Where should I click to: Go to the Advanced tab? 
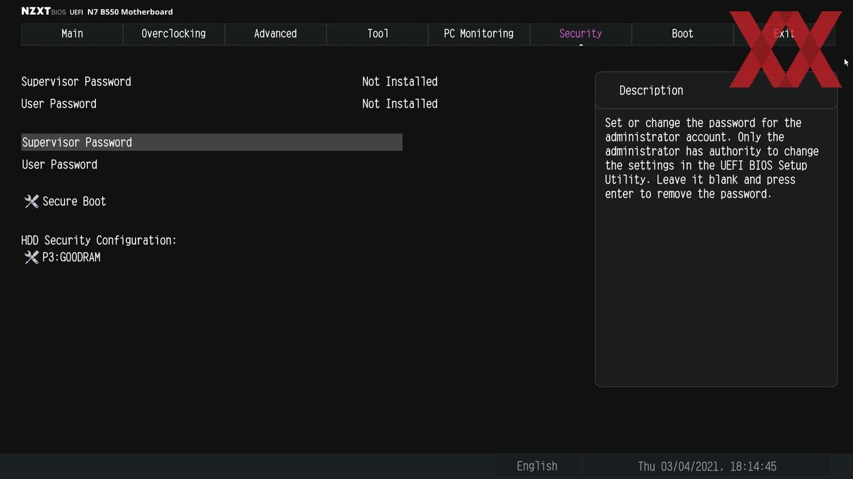tap(275, 34)
